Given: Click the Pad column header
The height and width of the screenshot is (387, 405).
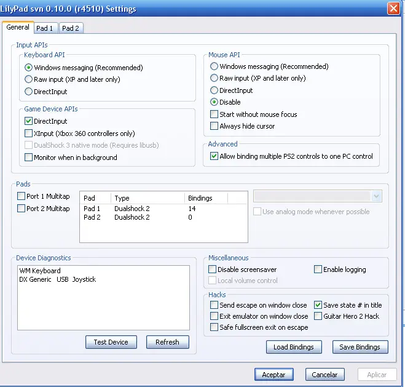Looking at the screenshot, I should 96,198.
